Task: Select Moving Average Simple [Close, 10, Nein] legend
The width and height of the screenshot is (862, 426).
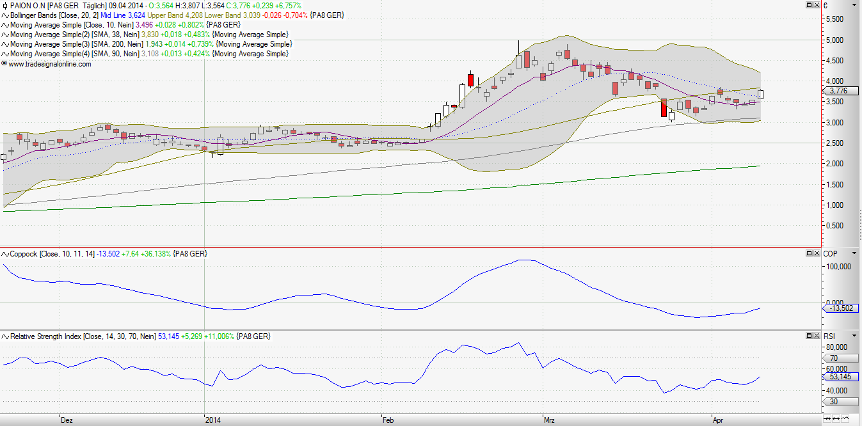Action: coord(72,25)
